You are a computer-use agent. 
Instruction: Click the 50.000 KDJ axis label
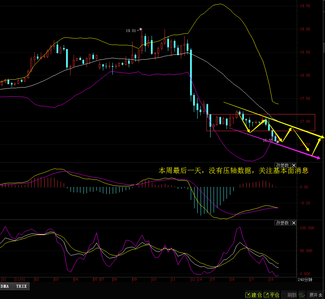(x=306, y=251)
